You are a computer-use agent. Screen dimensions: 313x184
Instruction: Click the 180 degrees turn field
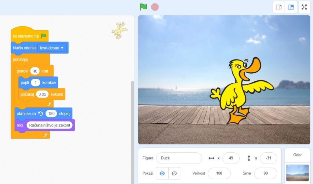coord(51,114)
